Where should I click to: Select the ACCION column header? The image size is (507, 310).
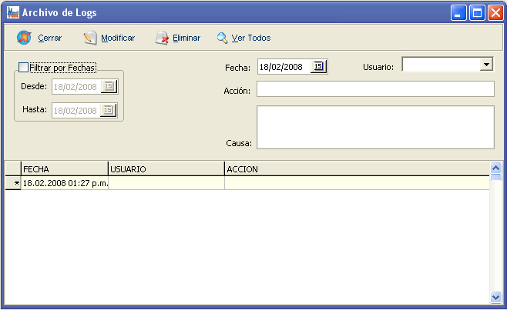click(x=356, y=168)
